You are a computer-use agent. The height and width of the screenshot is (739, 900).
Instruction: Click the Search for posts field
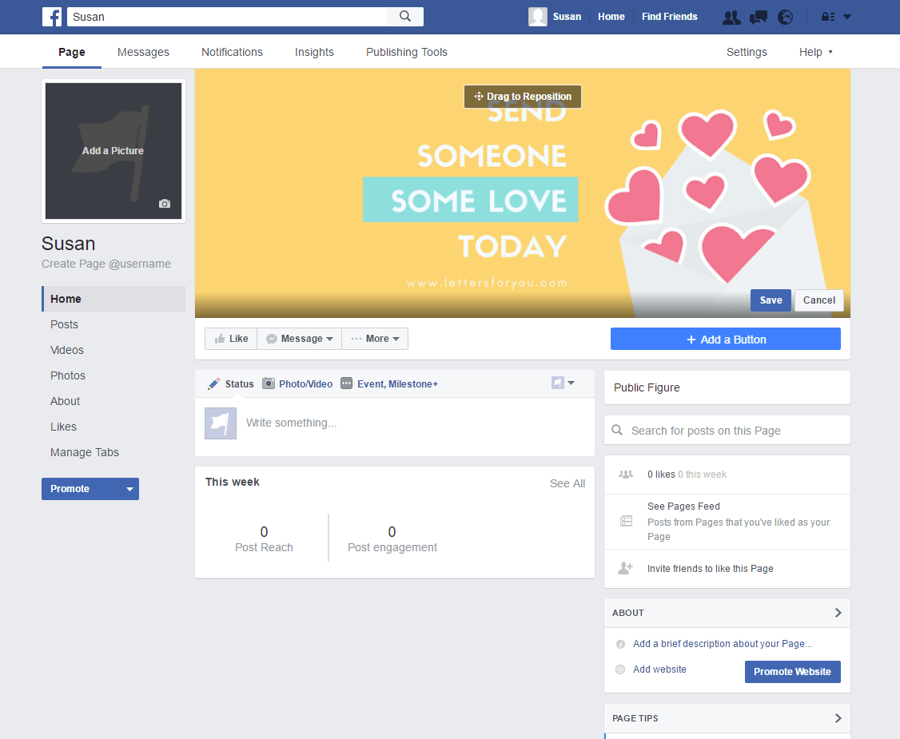point(727,431)
